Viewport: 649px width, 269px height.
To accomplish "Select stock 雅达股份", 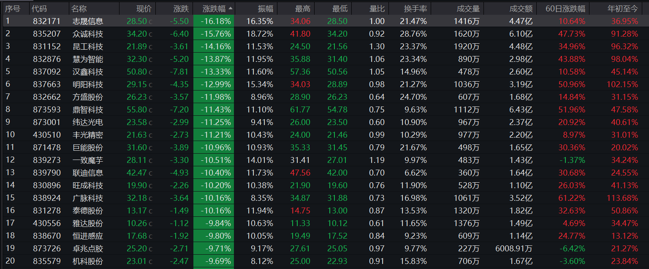I will coord(88,223).
